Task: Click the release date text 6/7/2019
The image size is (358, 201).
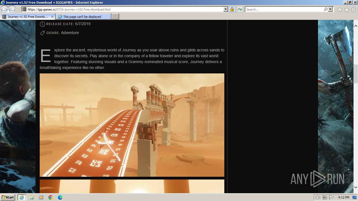Action: click(83, 24)
